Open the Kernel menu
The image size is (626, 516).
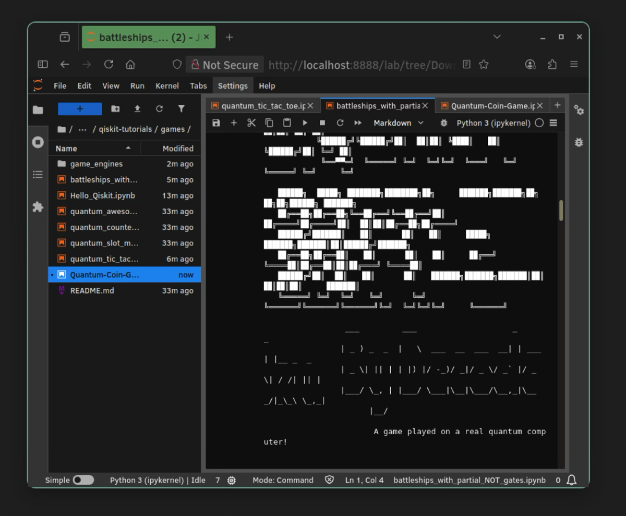[x=167, y=86]
